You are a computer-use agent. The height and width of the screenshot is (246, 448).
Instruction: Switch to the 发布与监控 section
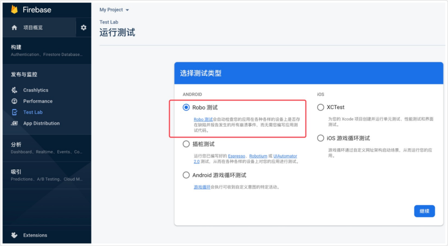25,75
